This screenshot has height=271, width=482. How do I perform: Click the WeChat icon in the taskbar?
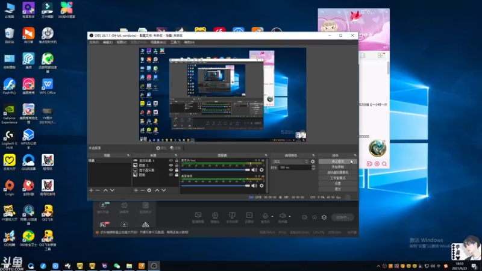pos(117,266)
